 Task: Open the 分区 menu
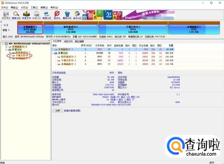pyautogui.click(x=24, y=8)
